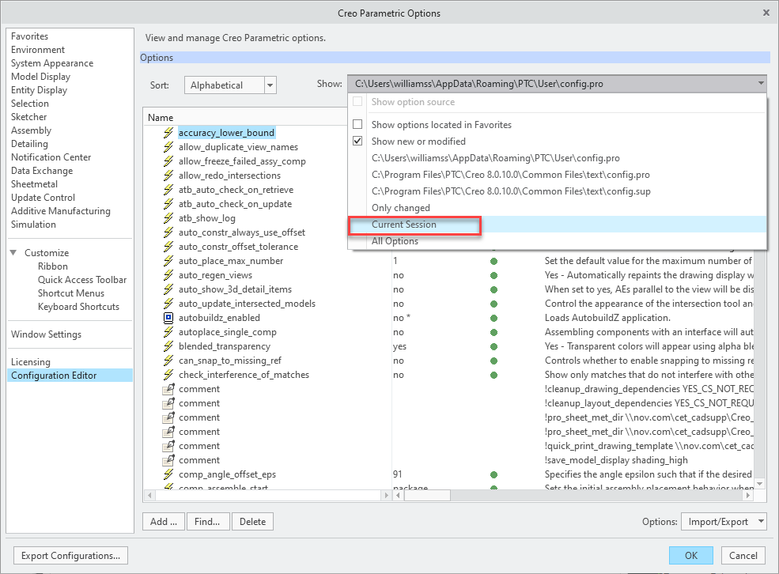
Task: Click the lightning icon beside auto_regen_views
Action: pyautogui.click(x=168, y=275)
